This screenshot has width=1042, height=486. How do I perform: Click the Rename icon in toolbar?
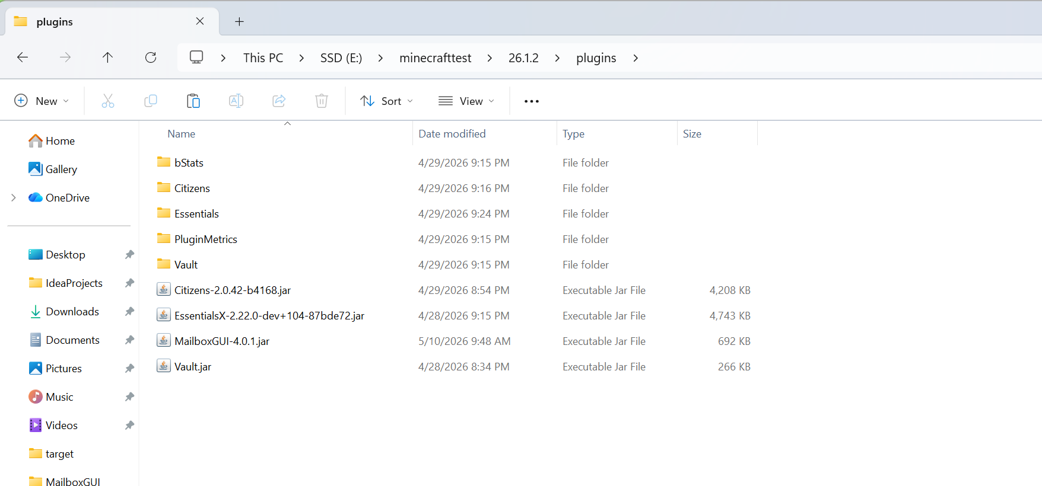(x=236, y=101)
